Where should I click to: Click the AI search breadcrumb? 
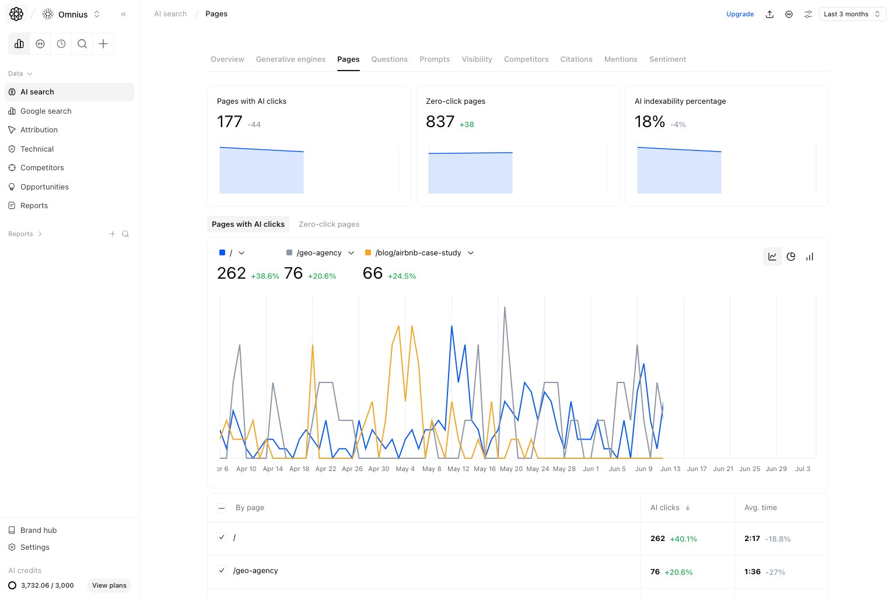[170, 14]
